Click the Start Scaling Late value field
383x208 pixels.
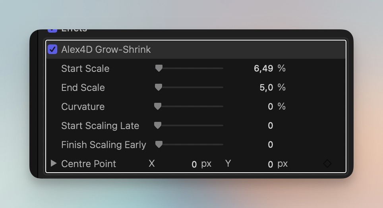click(x=270, y=126)
